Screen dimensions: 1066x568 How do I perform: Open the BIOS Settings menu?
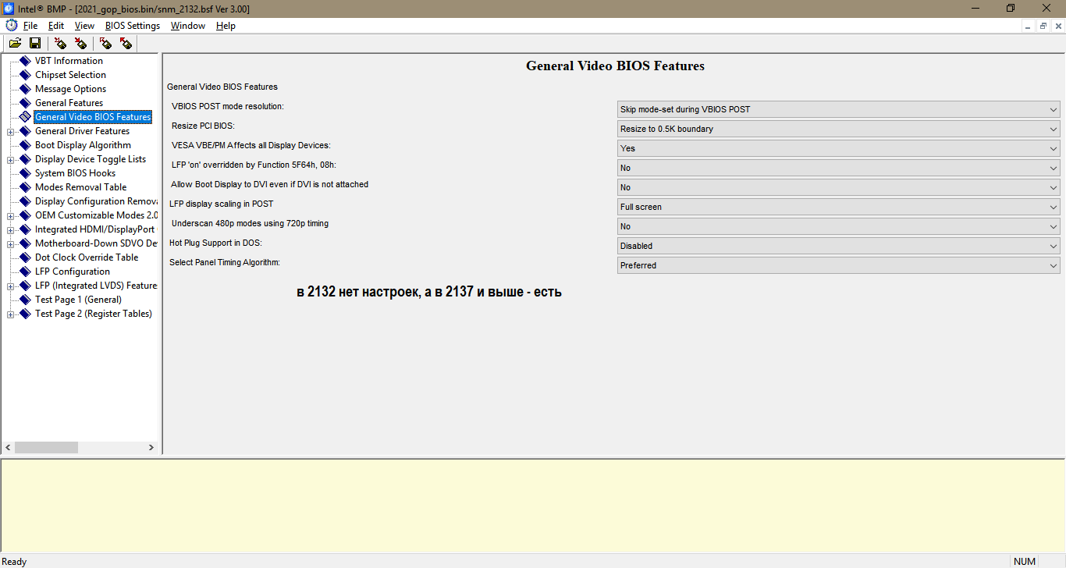point(133,26)
